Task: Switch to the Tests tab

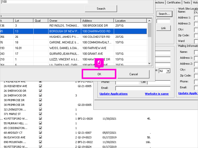Action: click(x=186, y=3)
